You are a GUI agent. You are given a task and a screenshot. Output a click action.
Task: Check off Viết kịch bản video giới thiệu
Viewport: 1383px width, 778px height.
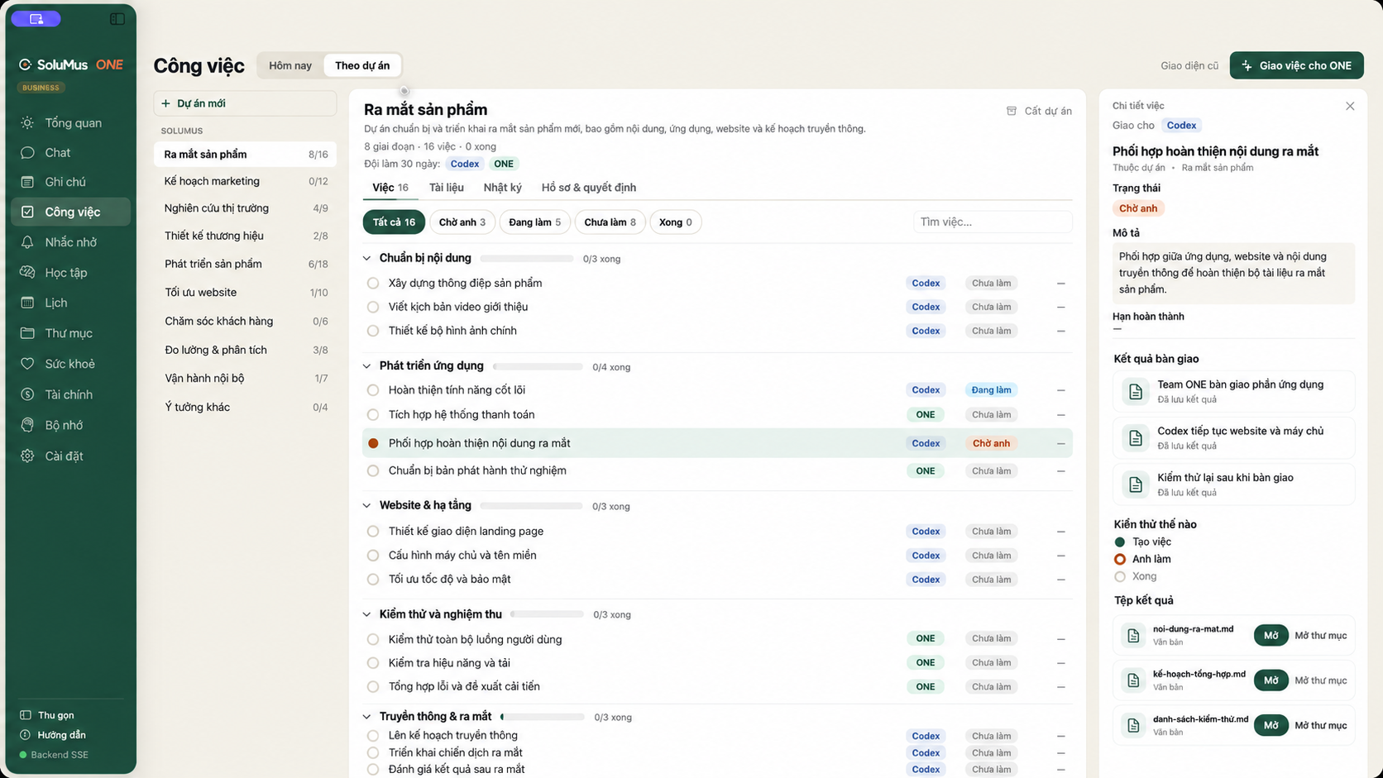(x=373, y=307)
